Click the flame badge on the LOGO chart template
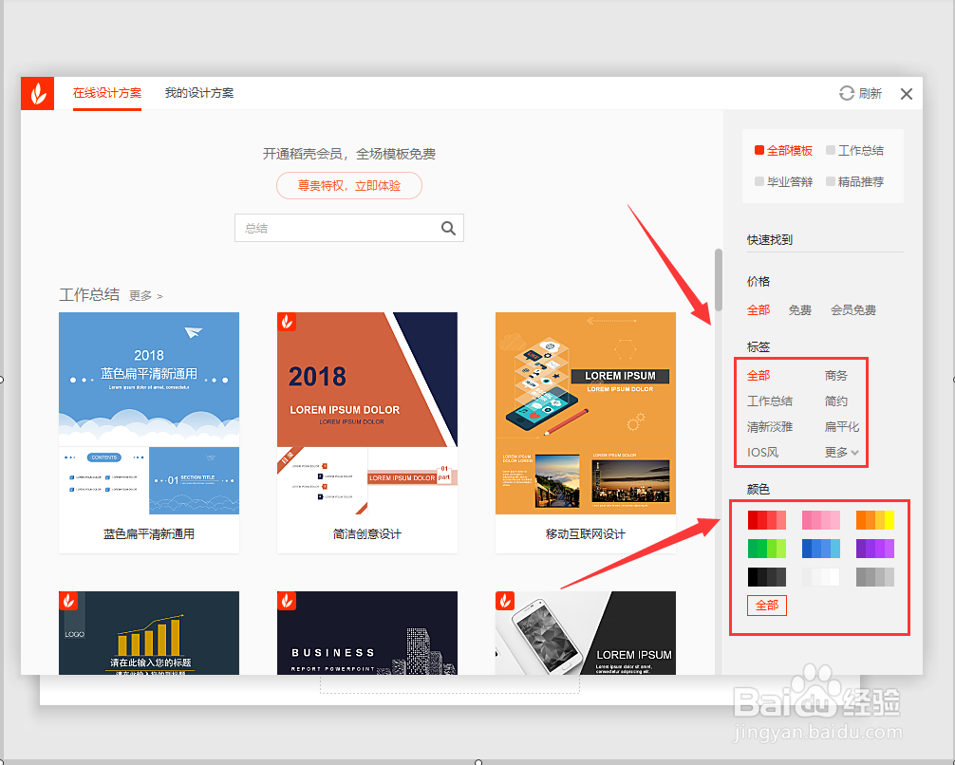 tap(67, 601)
